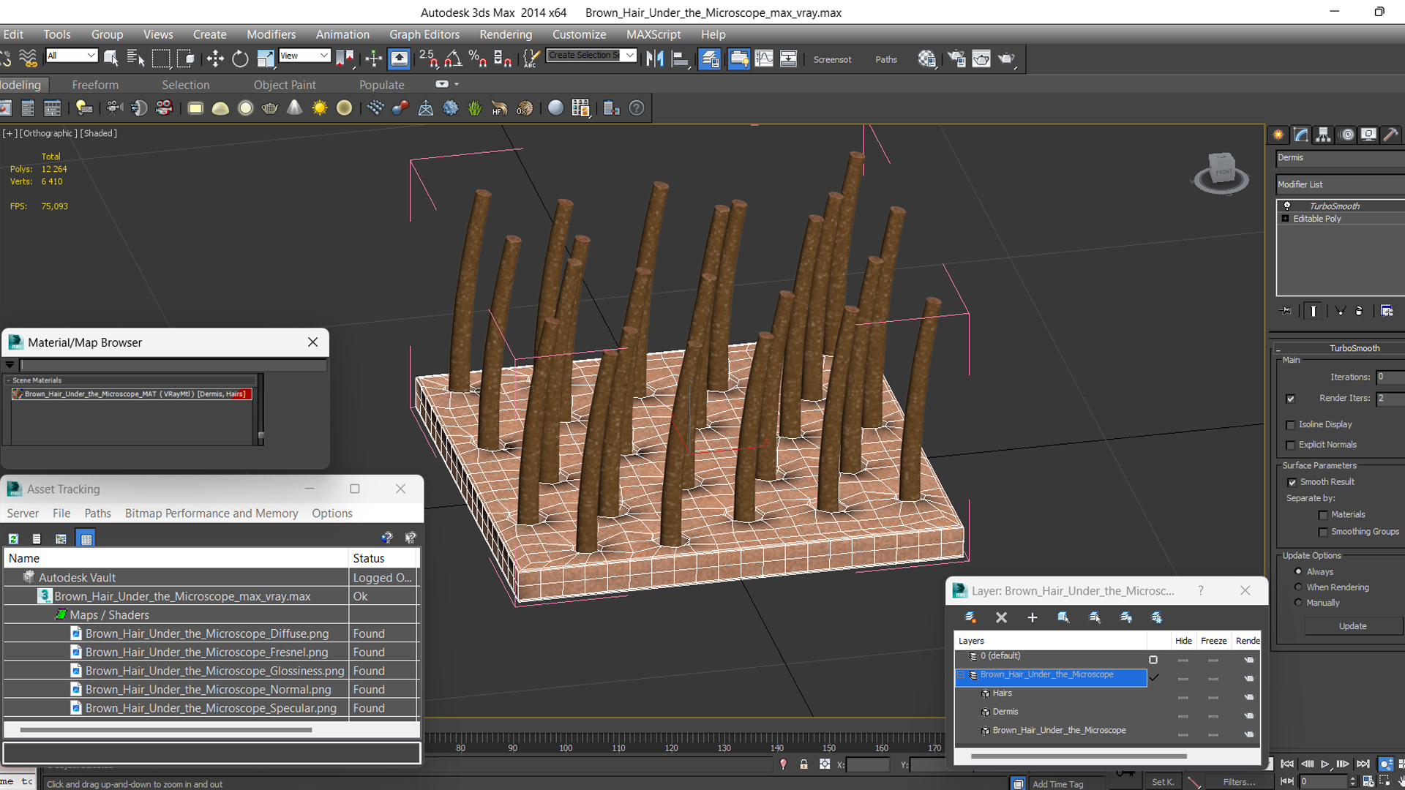Delete highlighted layer with X icon

point(1001,617)
